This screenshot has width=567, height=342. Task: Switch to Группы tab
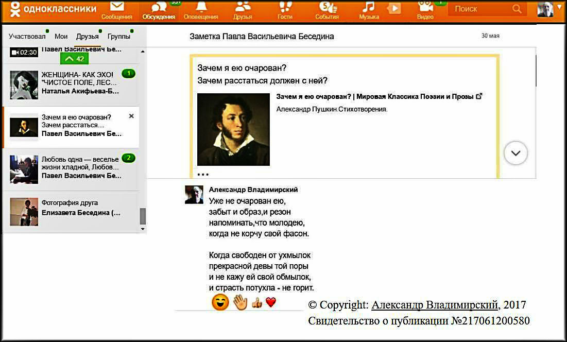pyautogui.click(x=118, y=37)
